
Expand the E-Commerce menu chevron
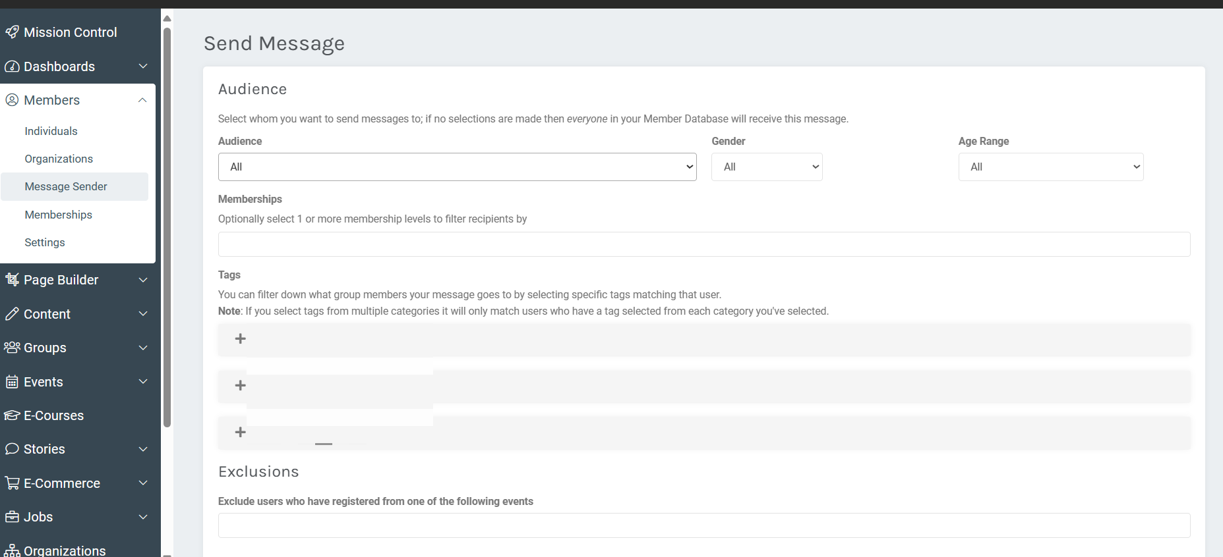(143, 483)
